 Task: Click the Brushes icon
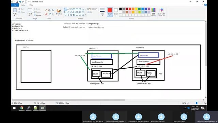tap(59, 10)
